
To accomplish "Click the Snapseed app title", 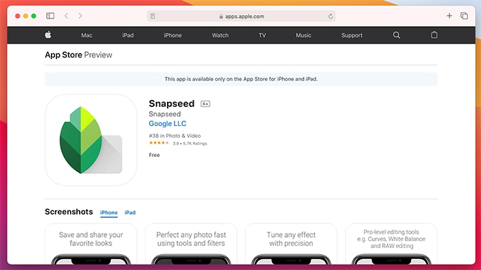I will pos(172,103).
